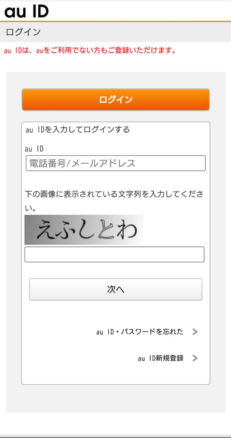The width and height of the screenshot is (231, 438).
Task: Click the え character in captcha
Action: pos(46,230)
